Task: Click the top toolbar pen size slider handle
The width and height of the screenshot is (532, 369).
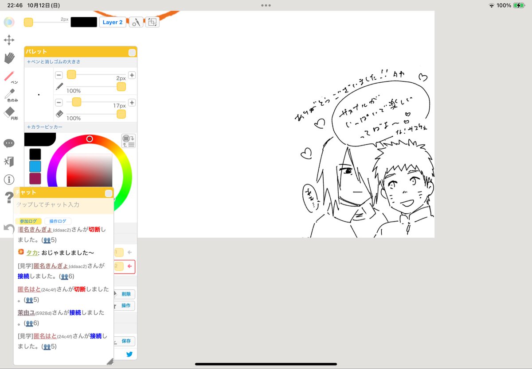Action: (28, 22)
